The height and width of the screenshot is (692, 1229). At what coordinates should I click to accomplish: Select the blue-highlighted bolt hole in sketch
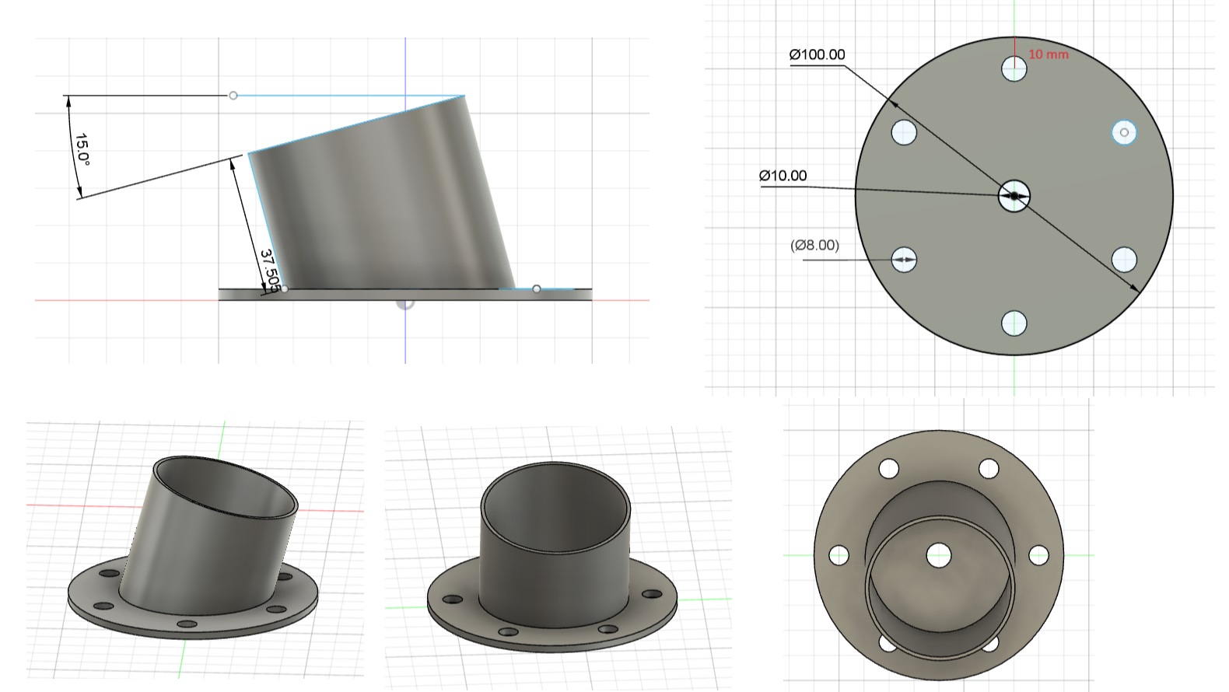pyautogui.click(x=1124, y=132)
